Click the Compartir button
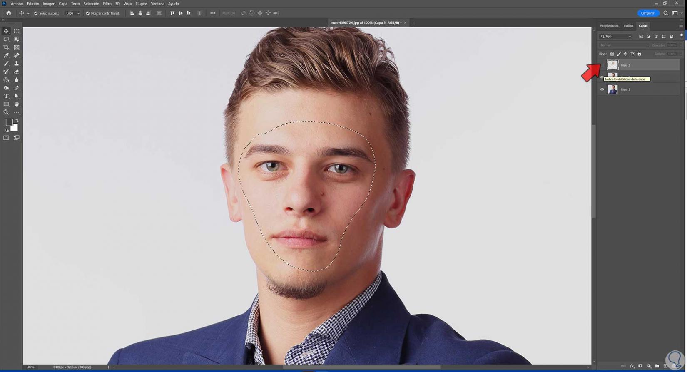687x372 pixels. (x=648, y=13)
